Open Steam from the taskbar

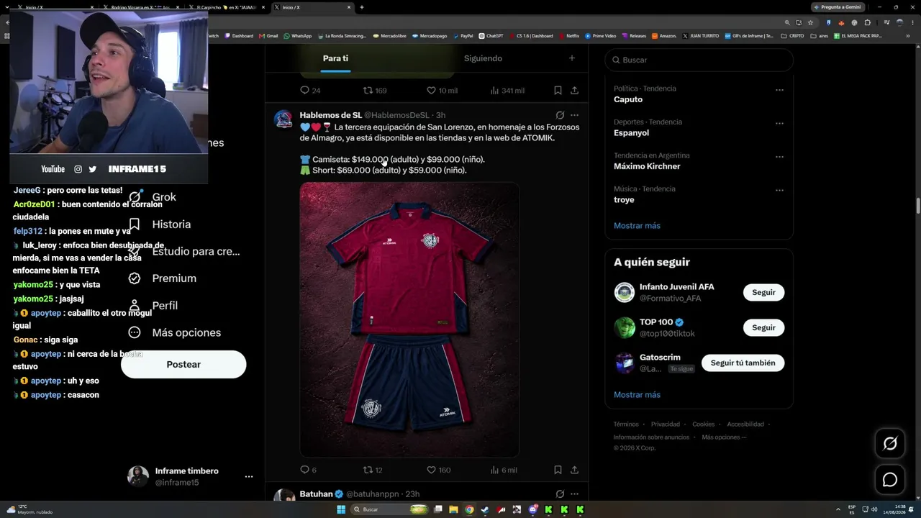click(x=486, y=509)
